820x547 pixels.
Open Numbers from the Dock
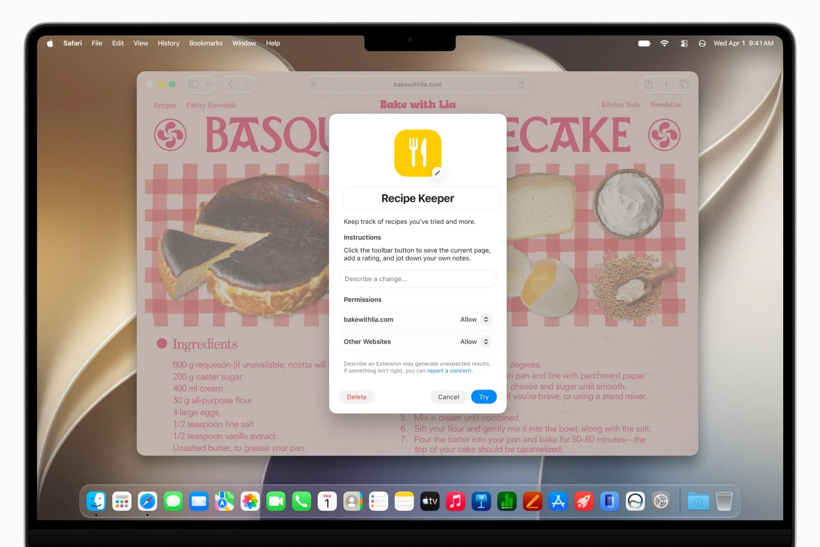pyautogui.click(x=507, y=501)
